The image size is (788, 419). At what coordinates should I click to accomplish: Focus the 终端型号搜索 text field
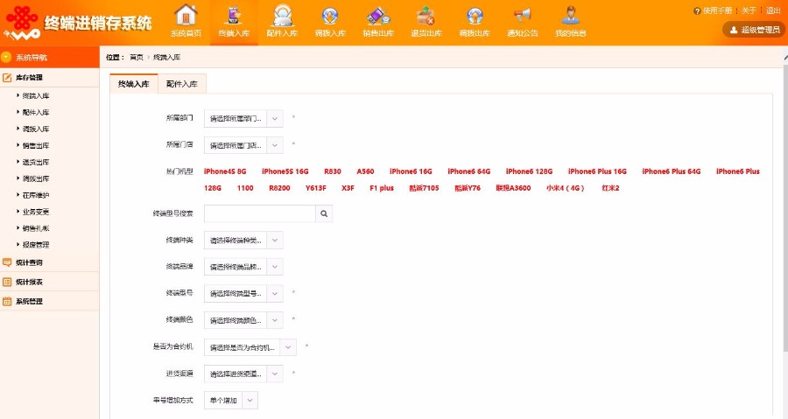pos(260,213)
